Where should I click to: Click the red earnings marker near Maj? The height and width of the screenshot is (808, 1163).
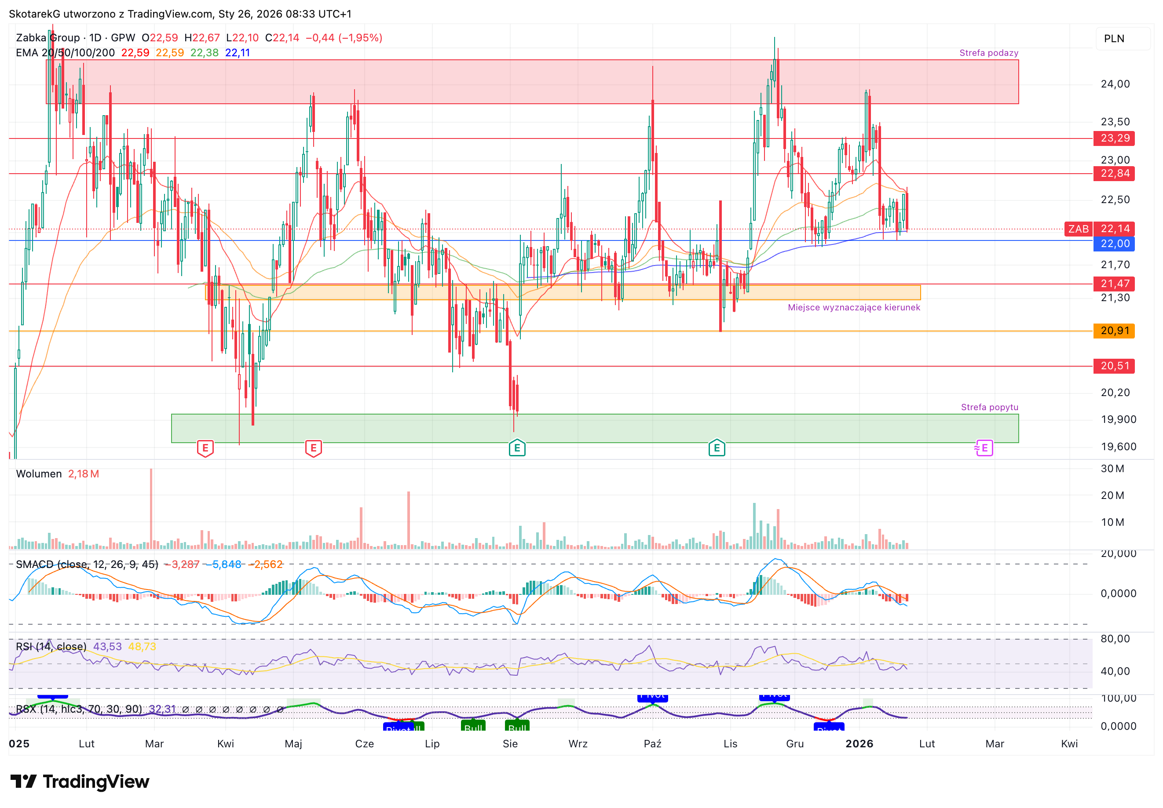click(314, 448)
